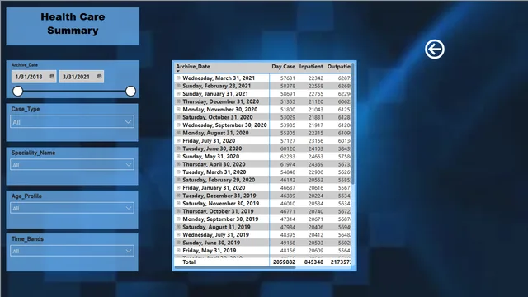Sort by Day Case column header
528x297 pixels.
tap(283, 67)
